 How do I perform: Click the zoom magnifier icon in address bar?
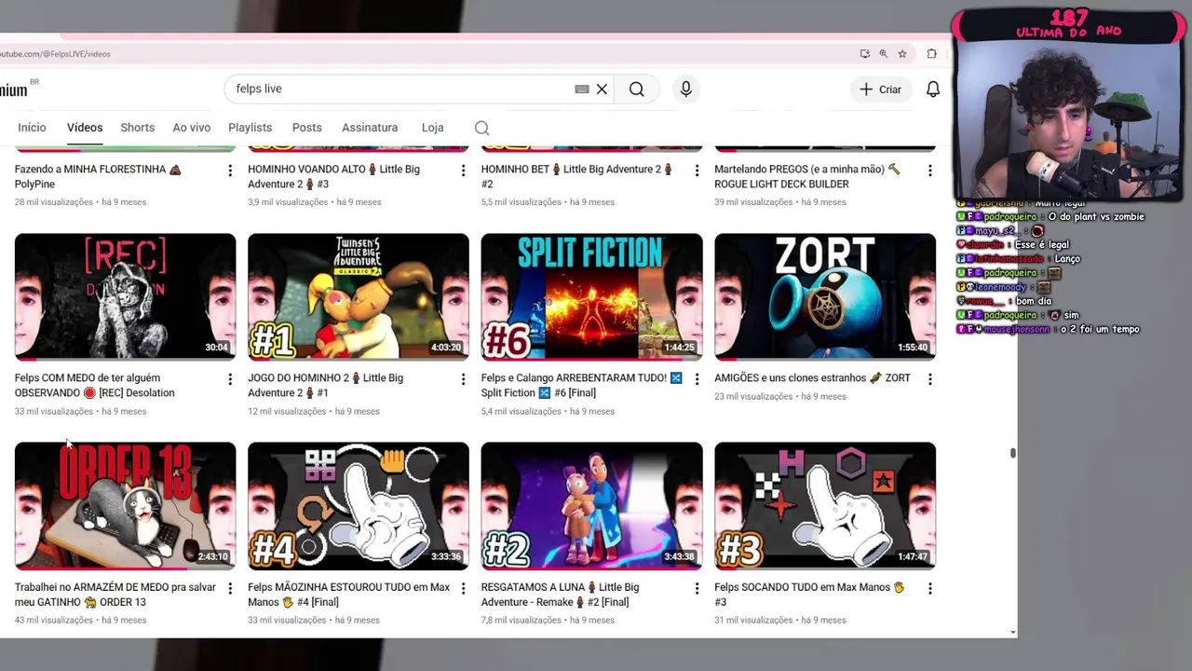[x=884, y=54]
